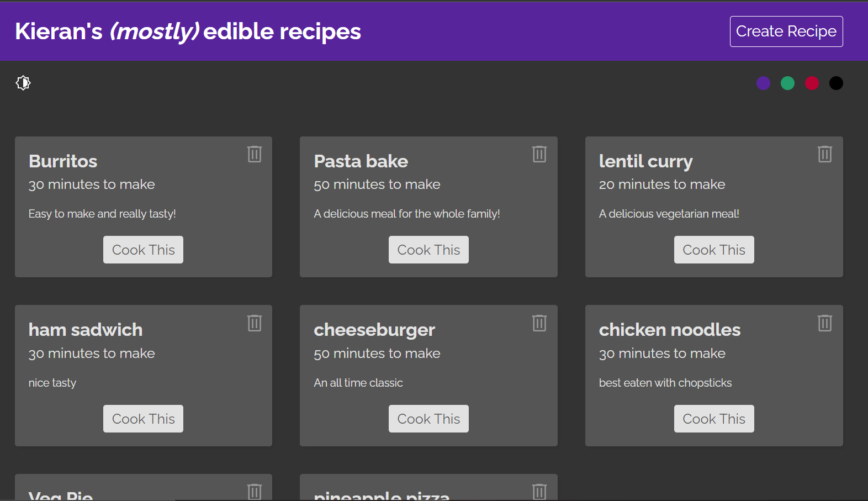Viewport: 868px width, 501px height.
Task: Cook the chicken noodles recipe
Action: coord(714,419)
